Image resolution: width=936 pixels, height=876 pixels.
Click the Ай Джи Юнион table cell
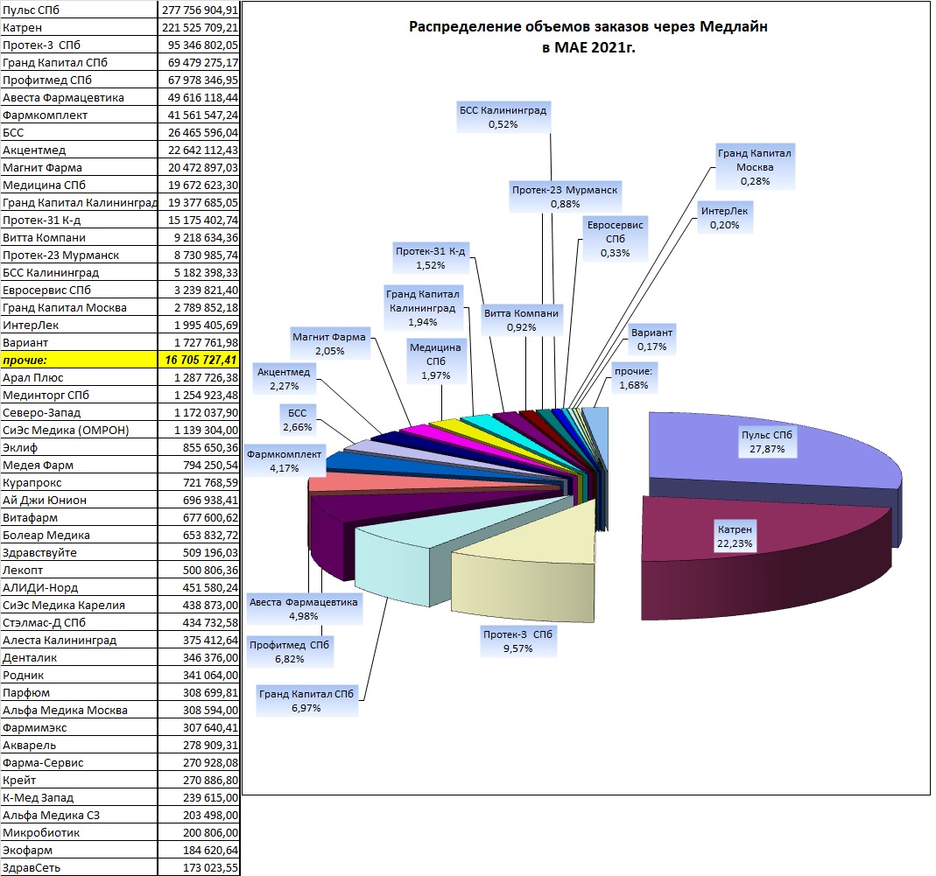(x=79, y=500)
